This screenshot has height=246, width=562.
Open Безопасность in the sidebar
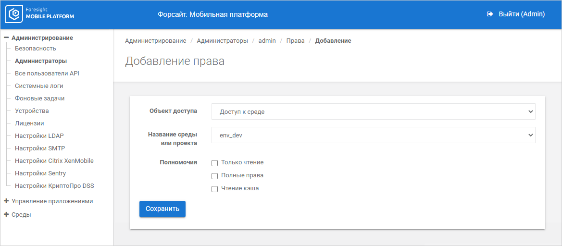coord(36,49)
